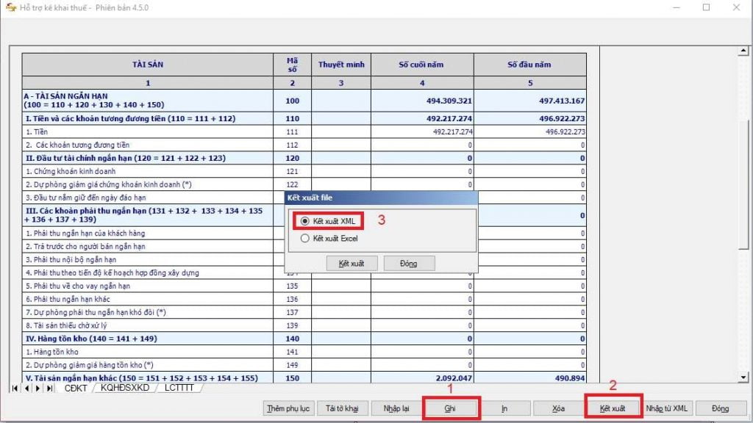Click the 'Thuyết minh' column header

pos(341,65)
